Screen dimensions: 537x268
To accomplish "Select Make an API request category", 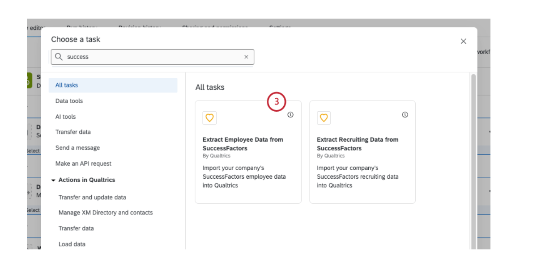I will [x=84, y=163].
